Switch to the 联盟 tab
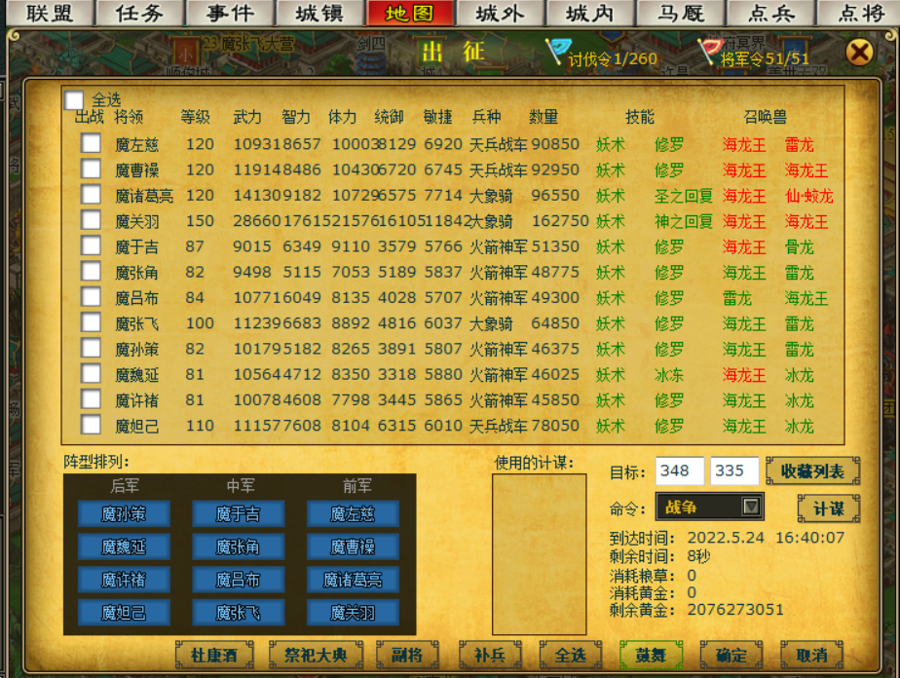The image size is (900, 678). point(50,13)
